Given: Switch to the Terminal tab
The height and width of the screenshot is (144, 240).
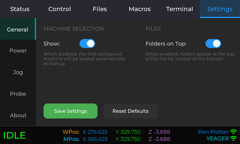Looking at the screenshot, I should pos(180,9).
